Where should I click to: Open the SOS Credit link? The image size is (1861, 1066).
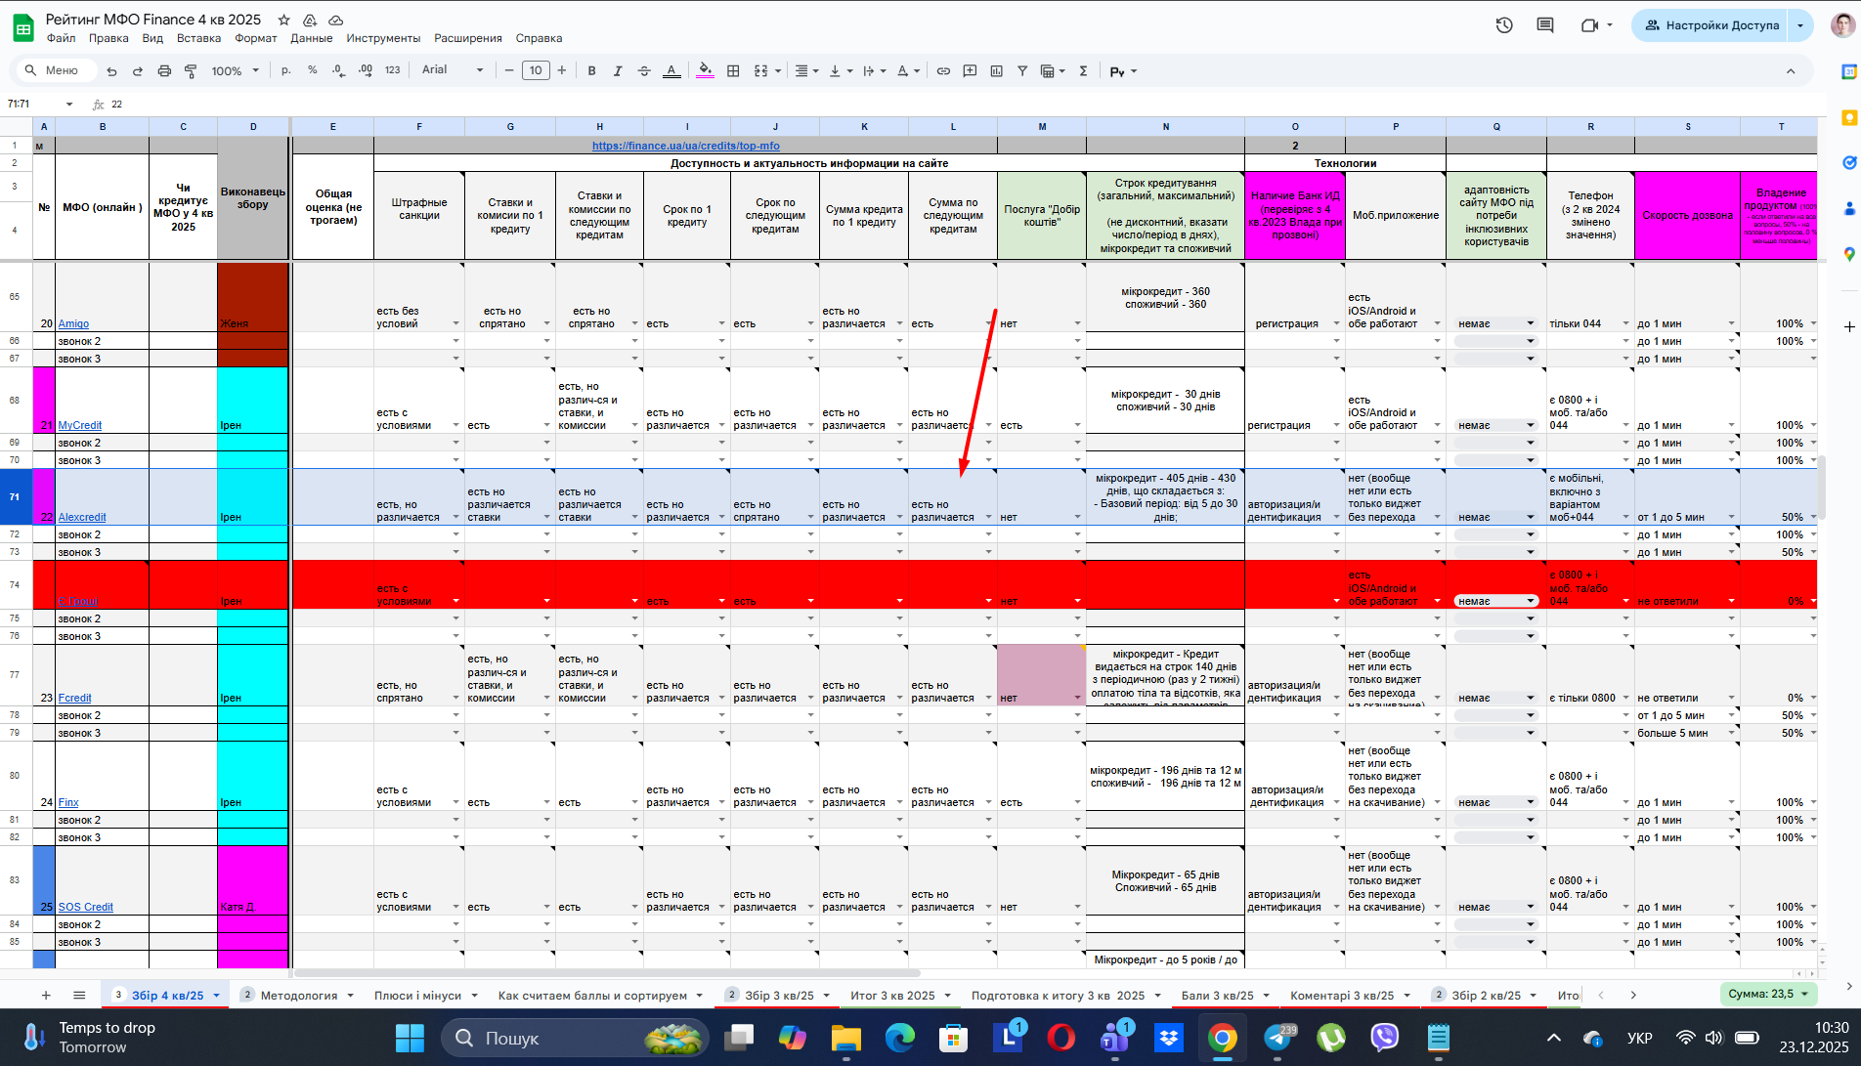tap(86, 907)
